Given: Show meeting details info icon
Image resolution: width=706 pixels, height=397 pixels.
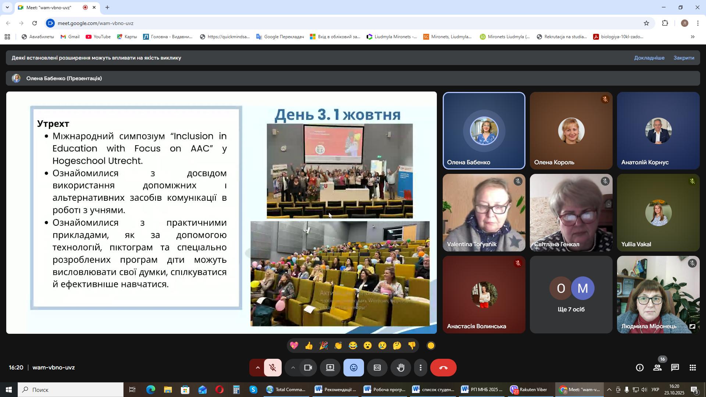Looking at the screenshot, I should point(639,368).
